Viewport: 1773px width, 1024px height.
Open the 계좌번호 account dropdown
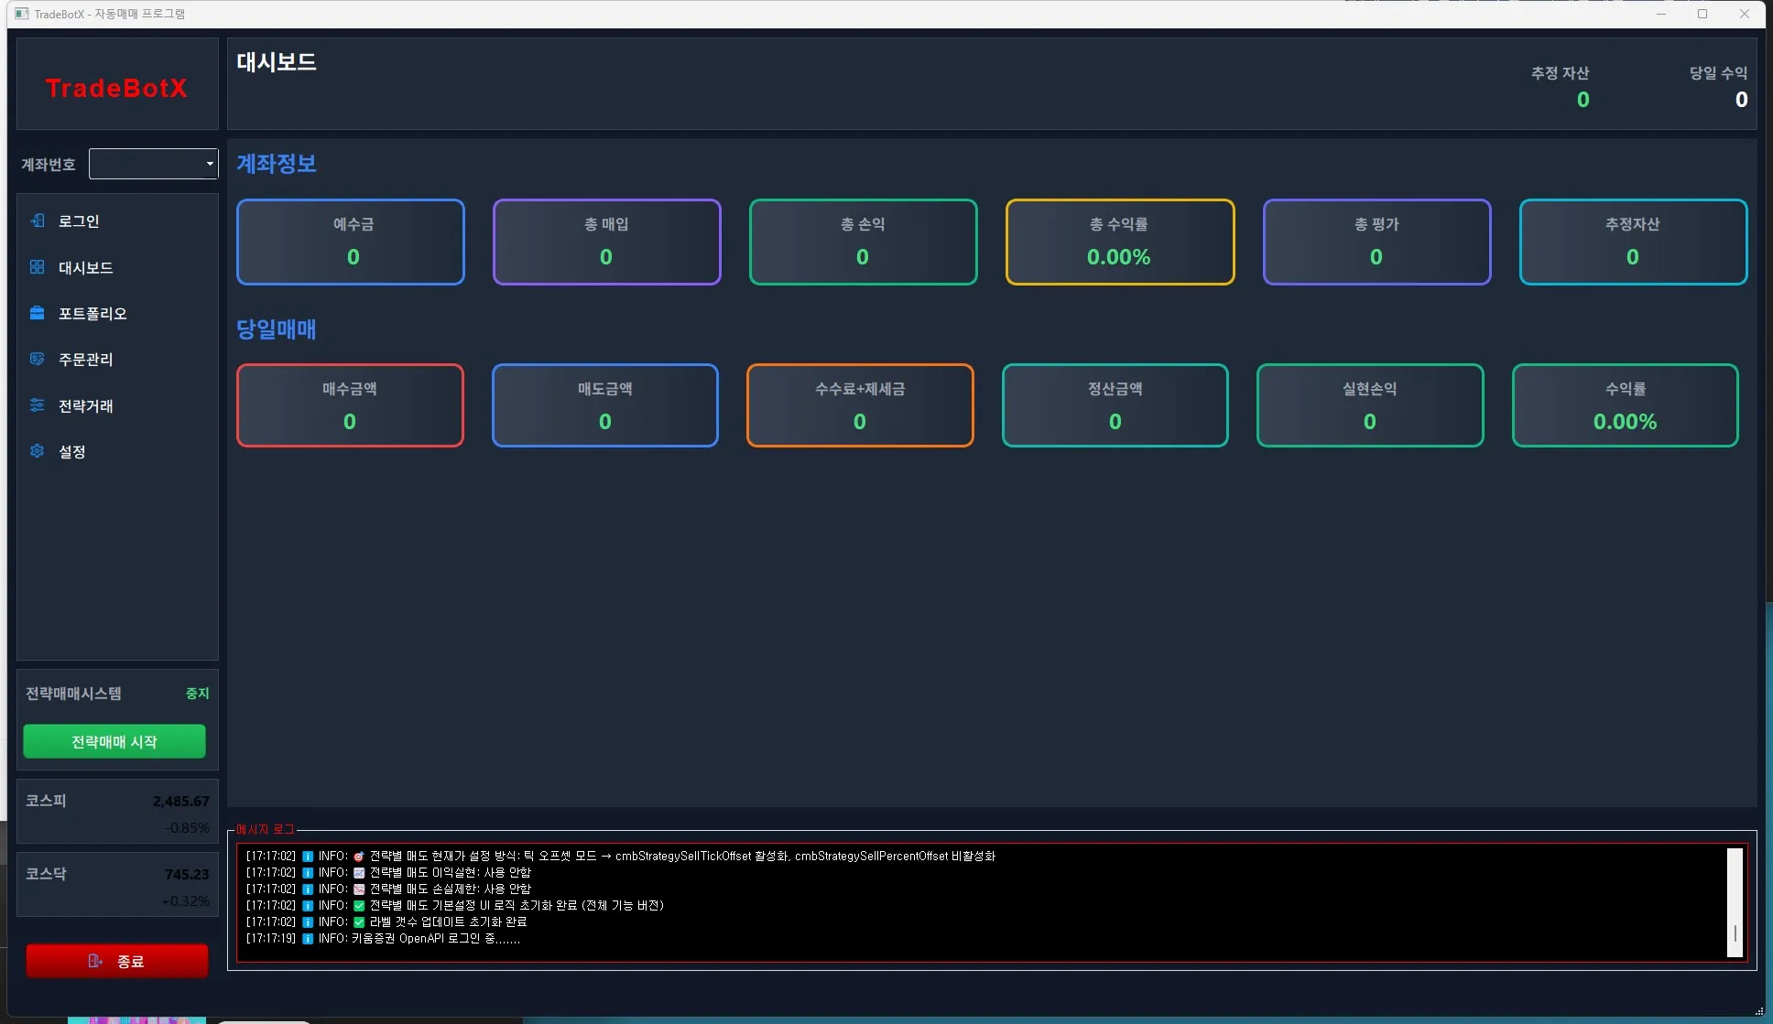[147, 164]
